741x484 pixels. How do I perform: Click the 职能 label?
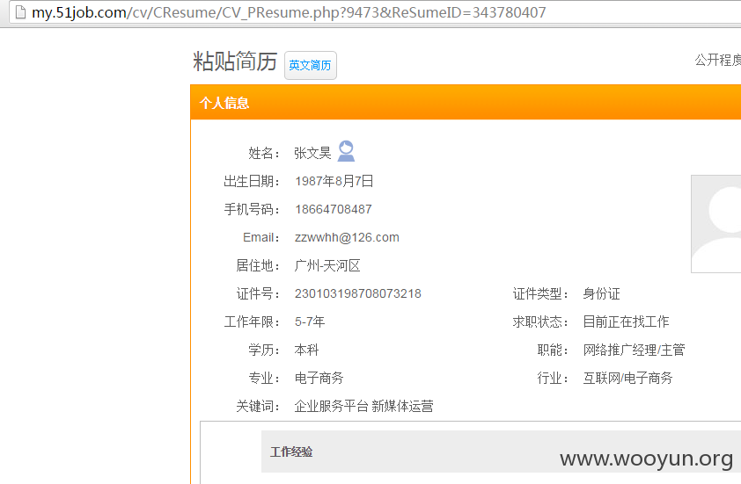pyautogui.click(x=553, y=350)
